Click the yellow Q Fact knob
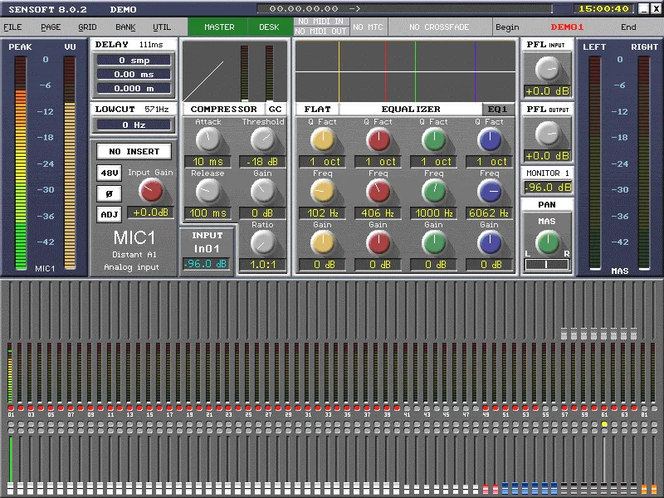Viewport: 664px width, 498px height. pyautogui.click(x=323, y=139)
